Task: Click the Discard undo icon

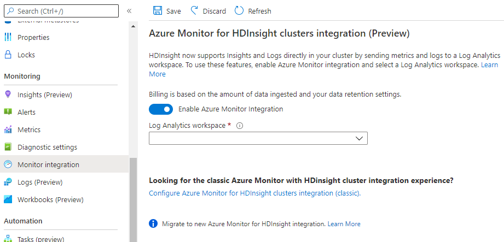Action: (x=194, y=11)
